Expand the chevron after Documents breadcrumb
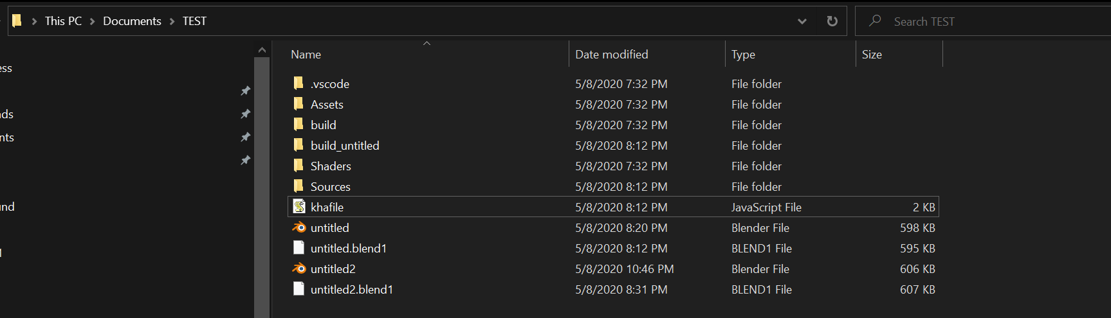1111x318 pixels. pyautogui.click(x=172, y=21)
